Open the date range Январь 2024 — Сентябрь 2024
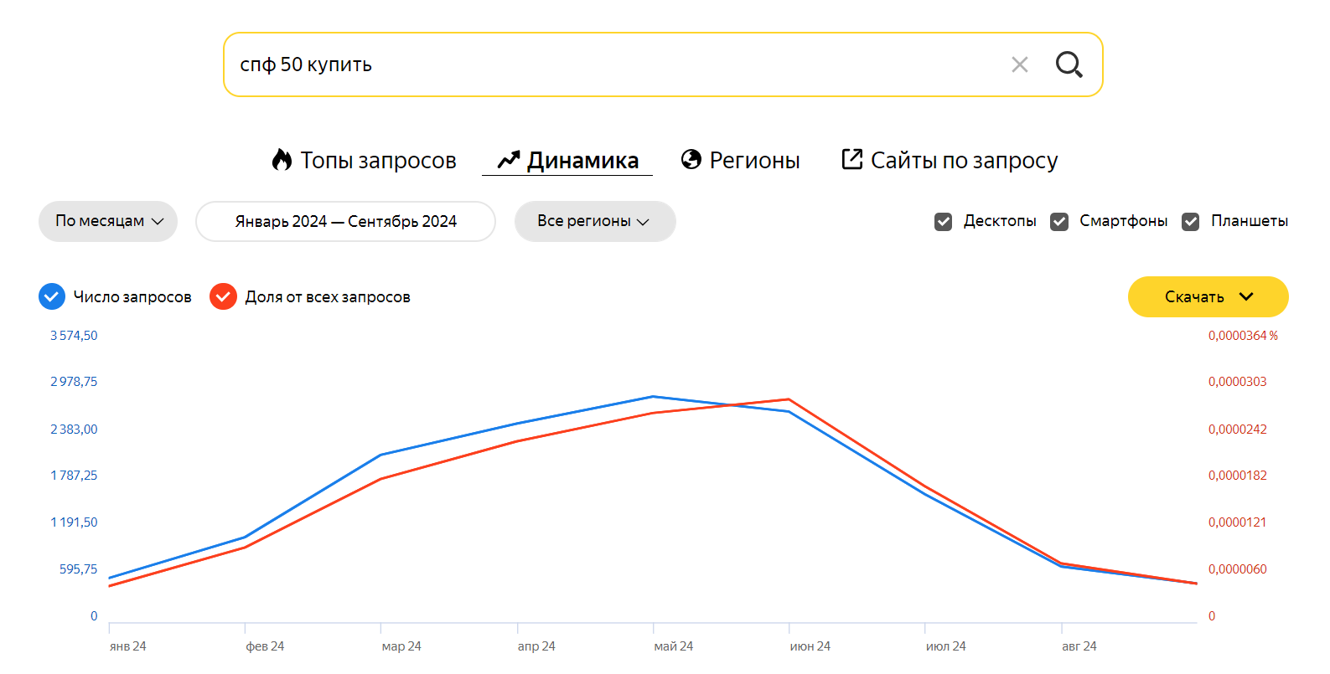 (345, 221)
